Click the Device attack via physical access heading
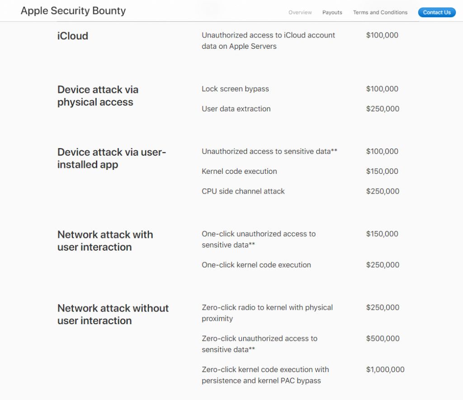Image resolution: width=463 pixels, height=400 pixels. pyautogui.click(x=98, y=96)
